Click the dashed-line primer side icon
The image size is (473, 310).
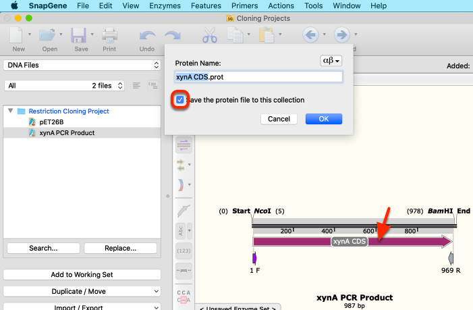pos(184,270)
